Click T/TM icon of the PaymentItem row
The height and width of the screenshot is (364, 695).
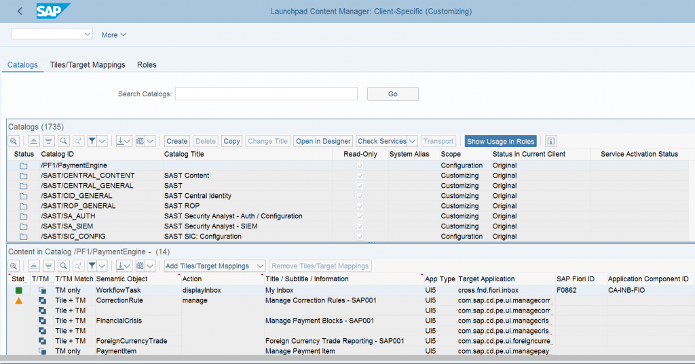pos(42,351)
